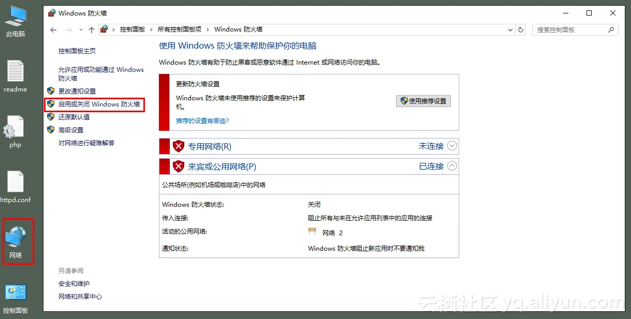Click the 专用网络(R) header text
The width and height of the screenshot is (631, 319).
(x=210, y=146)
